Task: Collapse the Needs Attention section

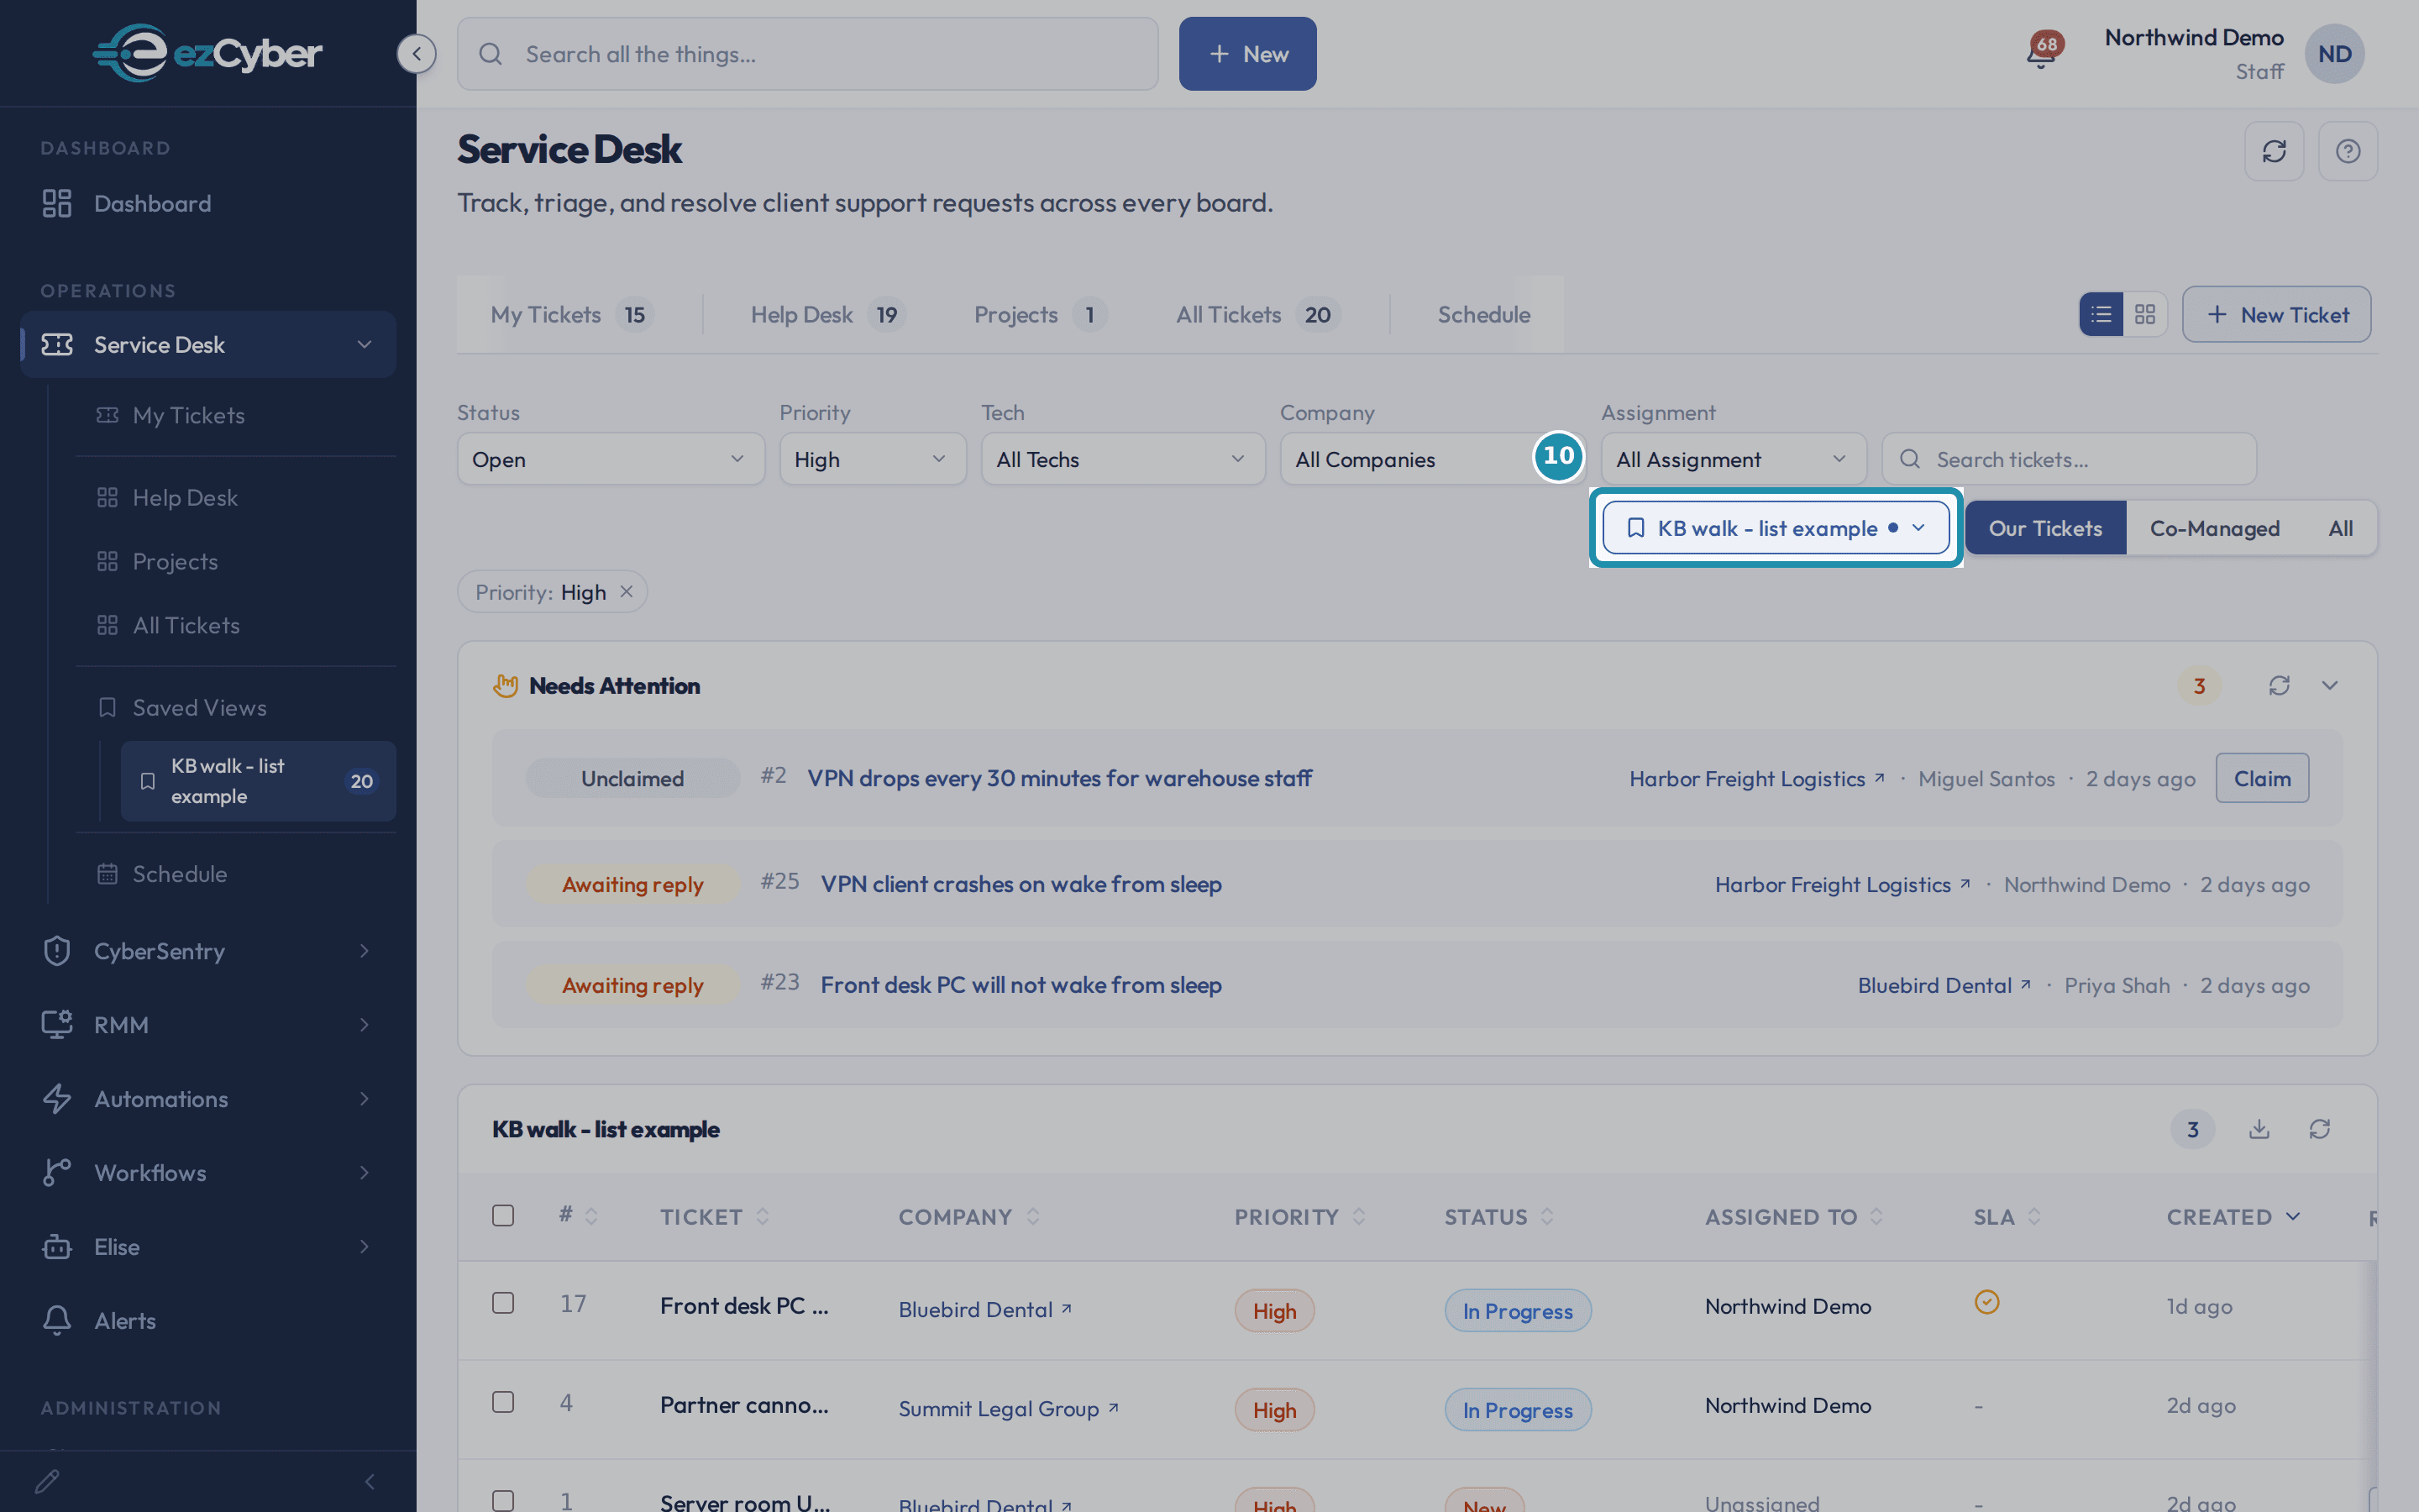Action: [x=2330, y=686]
